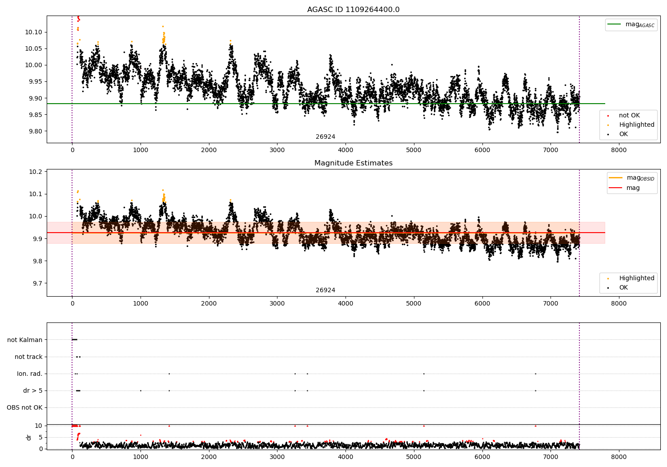
Task: Click the '3000' x-tick under the bottom plot
Action: (277, 457)
